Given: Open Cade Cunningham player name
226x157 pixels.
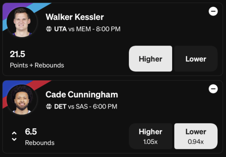Looking at the screenshot, I should pyautogui.click(x=82, y=95).
